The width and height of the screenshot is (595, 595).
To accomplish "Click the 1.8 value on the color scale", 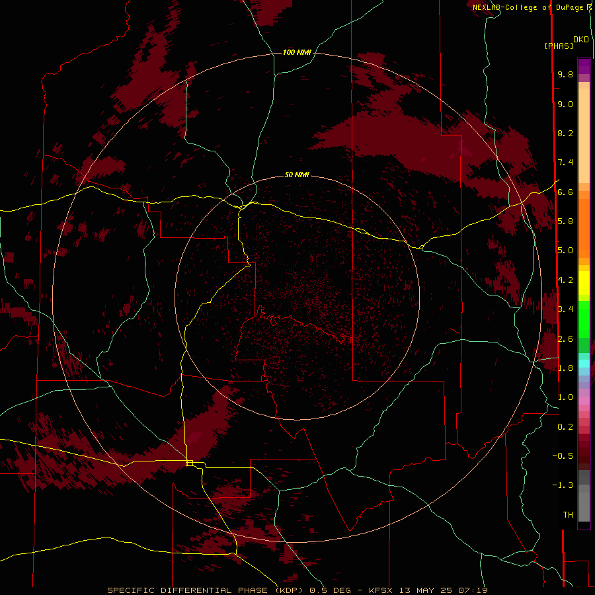I will pyautogui.click(x=565, y=368).
